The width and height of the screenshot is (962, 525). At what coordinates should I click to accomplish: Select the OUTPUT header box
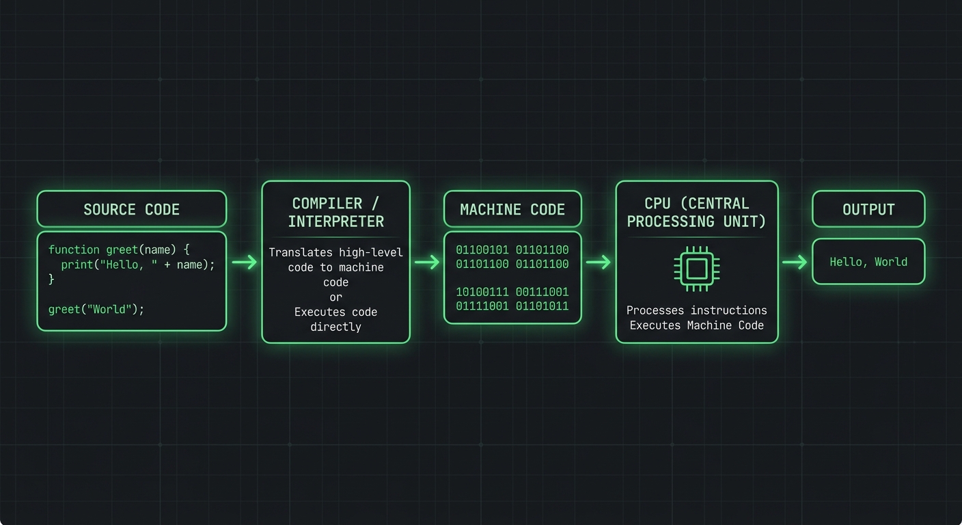point(868,209)
